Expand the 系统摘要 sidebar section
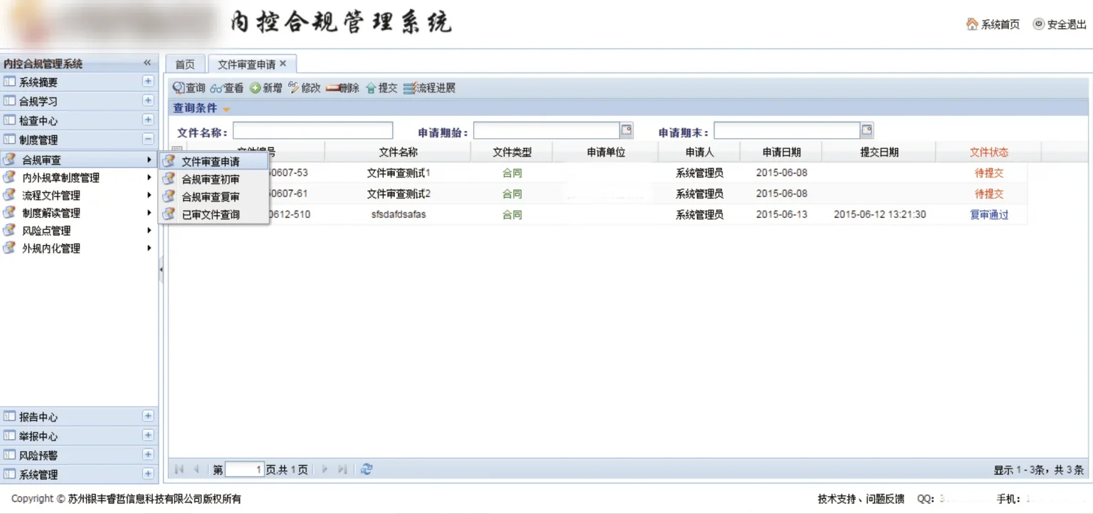Image resolution: width=1093 pixels, height=514 pixels. 148,82
